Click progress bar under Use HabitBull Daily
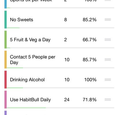115x115 pixels. 60,108
